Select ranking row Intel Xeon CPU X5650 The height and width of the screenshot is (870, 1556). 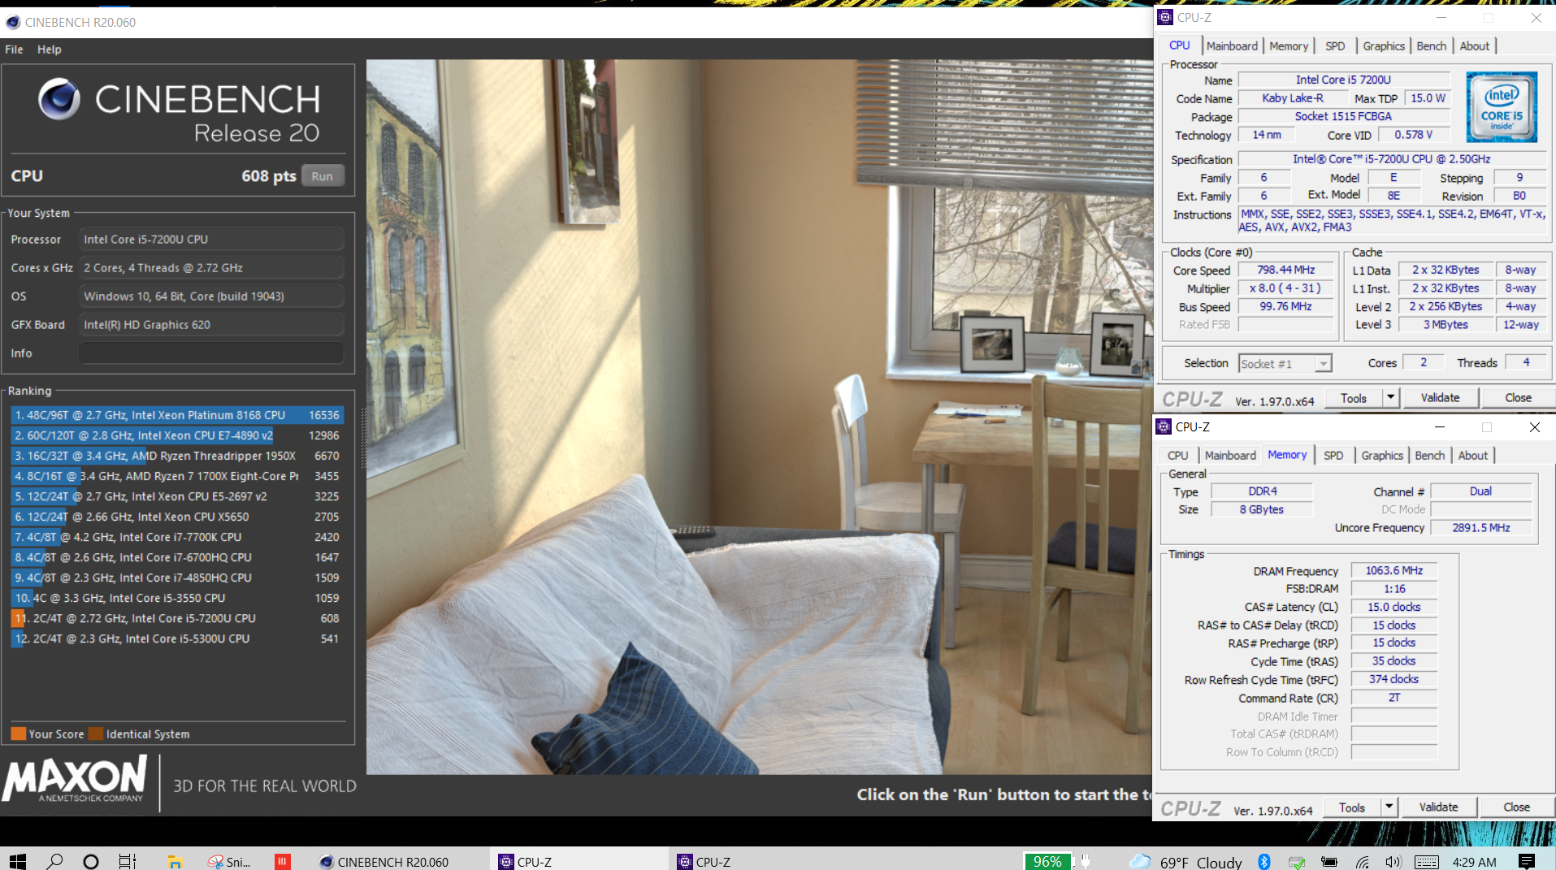[177, 517]
